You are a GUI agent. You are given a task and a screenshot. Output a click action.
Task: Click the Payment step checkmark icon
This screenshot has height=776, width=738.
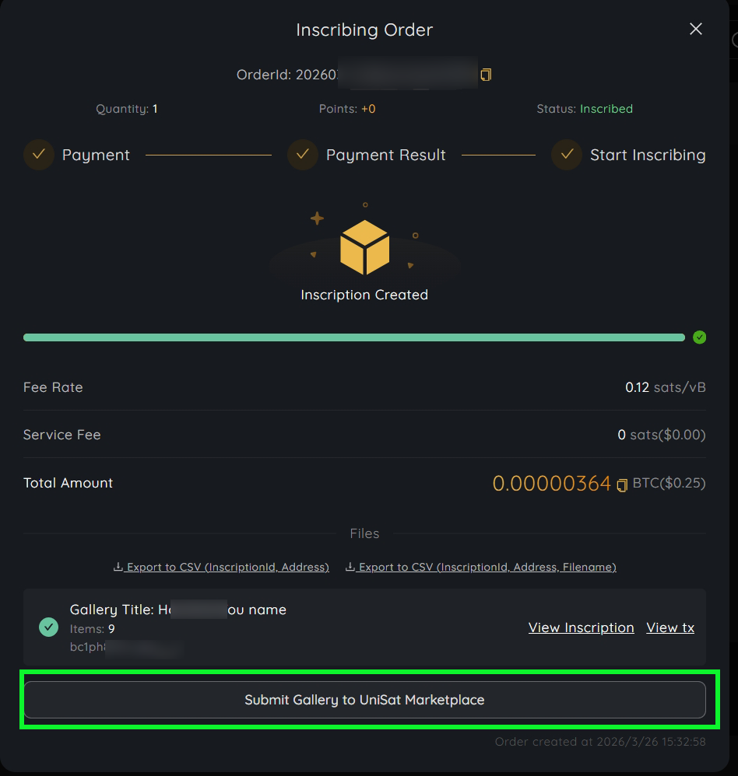click(x=38, y=155)
